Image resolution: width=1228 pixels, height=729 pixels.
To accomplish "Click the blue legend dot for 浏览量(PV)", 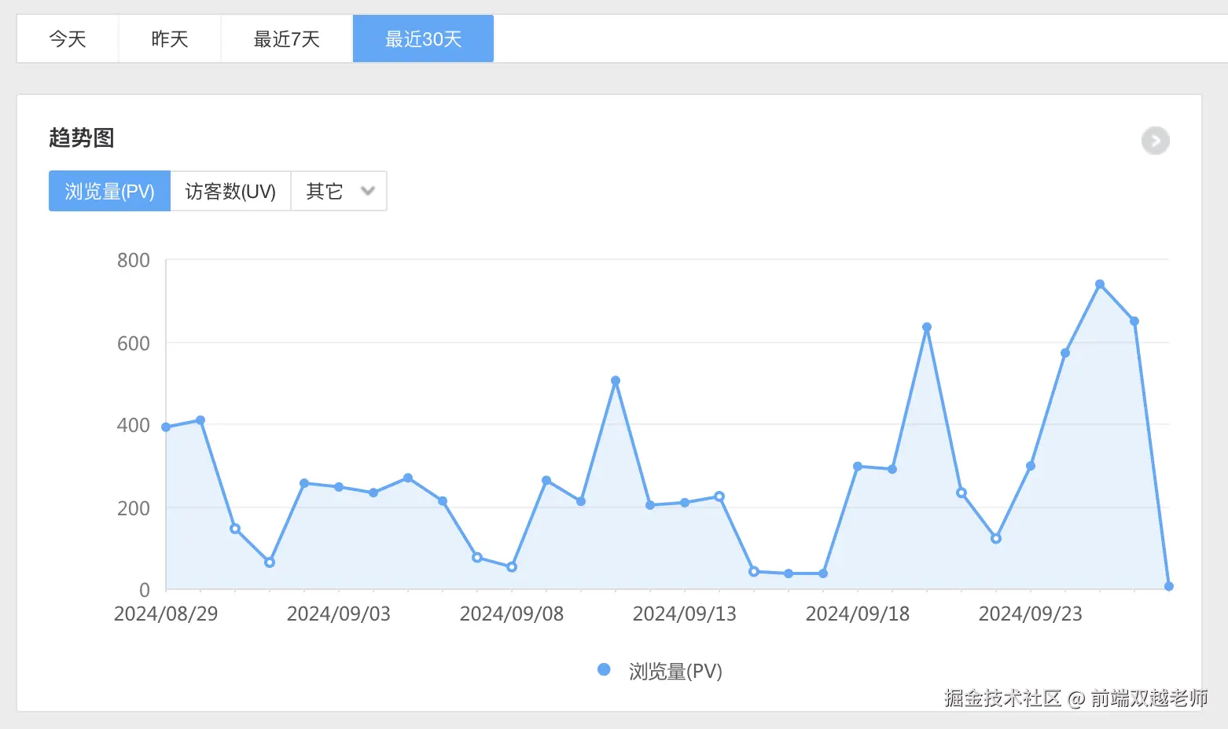I will coord(604,670).
